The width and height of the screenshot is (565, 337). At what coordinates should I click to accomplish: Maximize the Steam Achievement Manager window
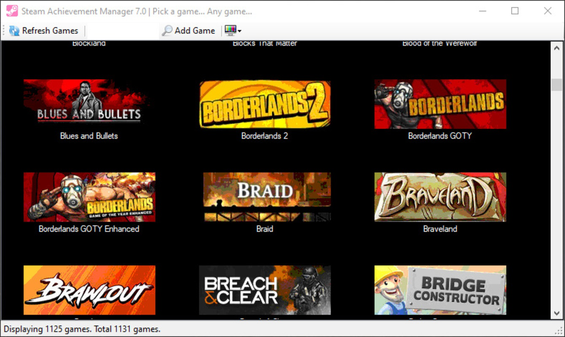515,11
